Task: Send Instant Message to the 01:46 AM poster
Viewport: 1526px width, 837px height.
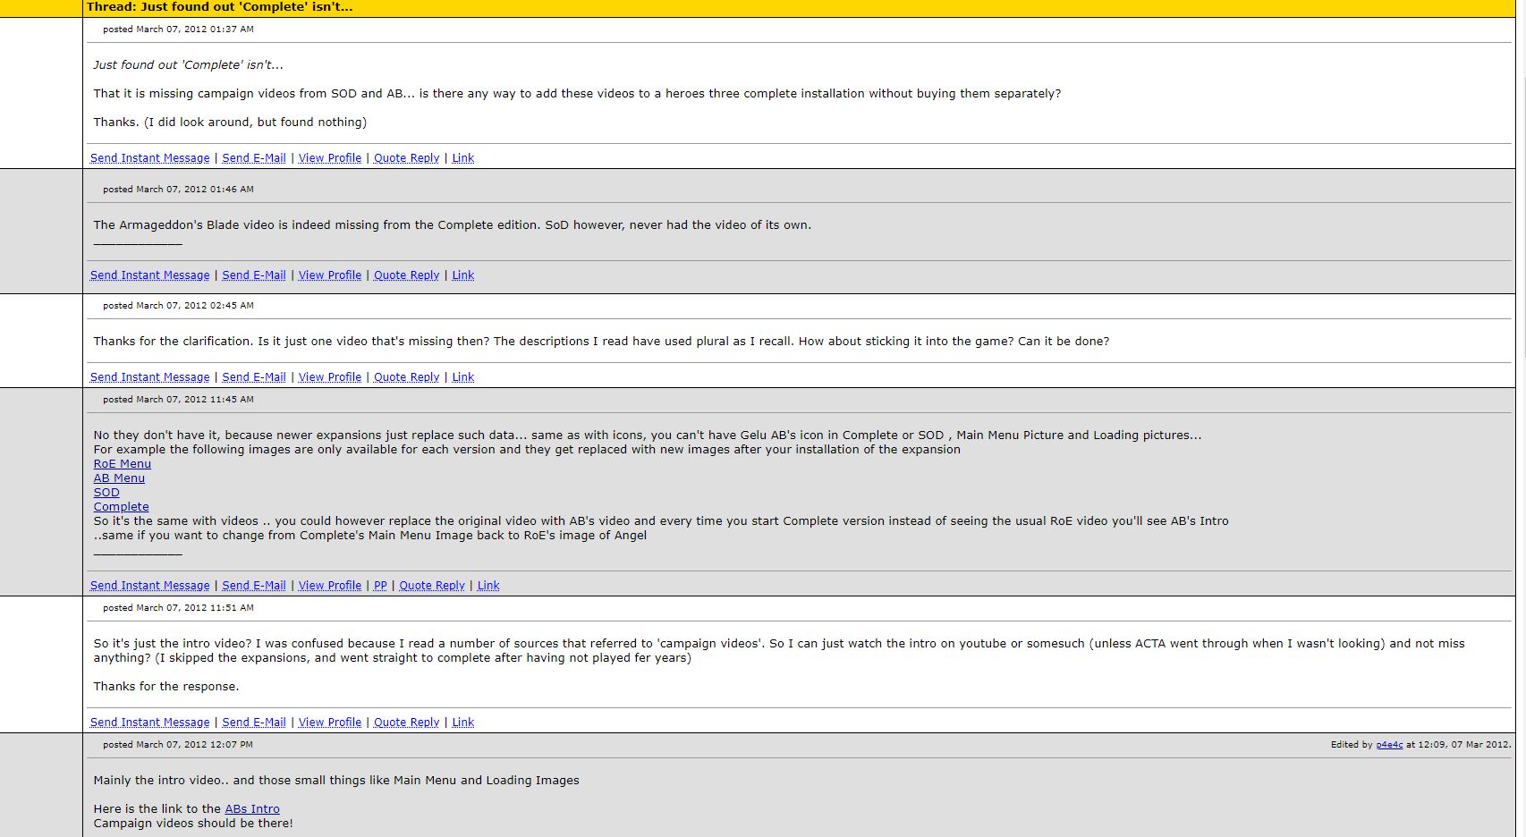Action: point(149,275)
